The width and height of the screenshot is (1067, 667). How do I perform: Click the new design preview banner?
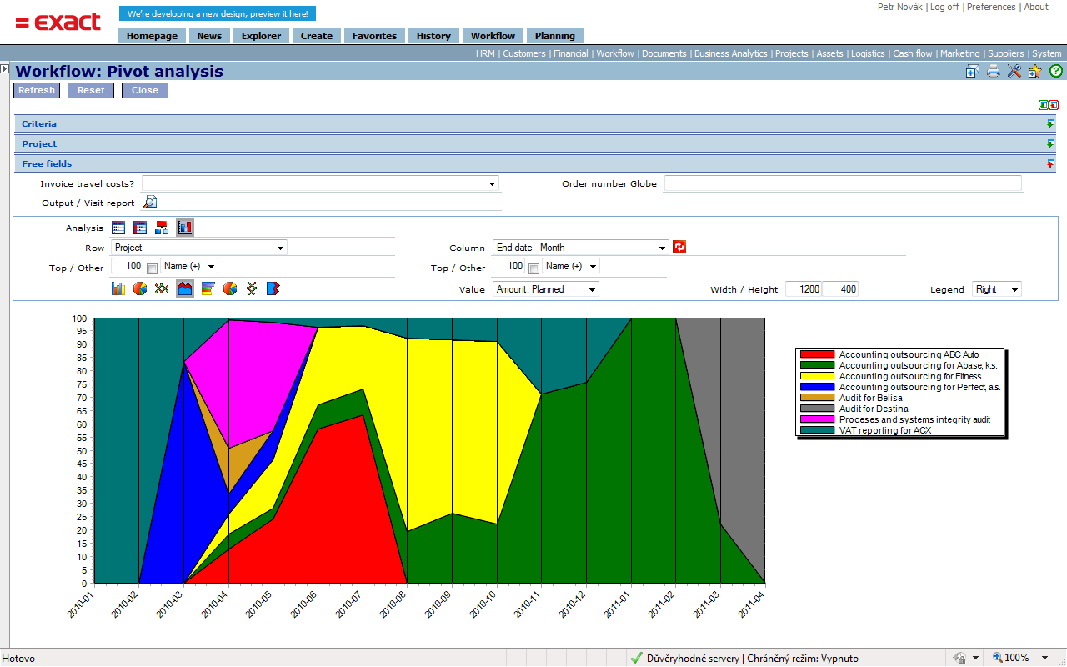(x=218, y=13)
